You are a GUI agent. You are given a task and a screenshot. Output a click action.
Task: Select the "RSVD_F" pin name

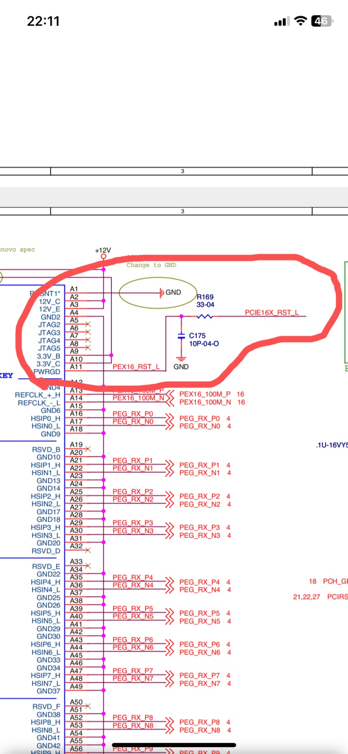46,707
